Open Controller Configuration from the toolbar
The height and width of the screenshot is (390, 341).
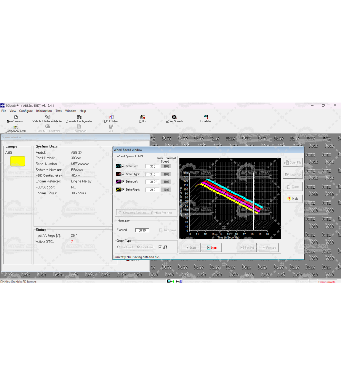tap(79, 118)
